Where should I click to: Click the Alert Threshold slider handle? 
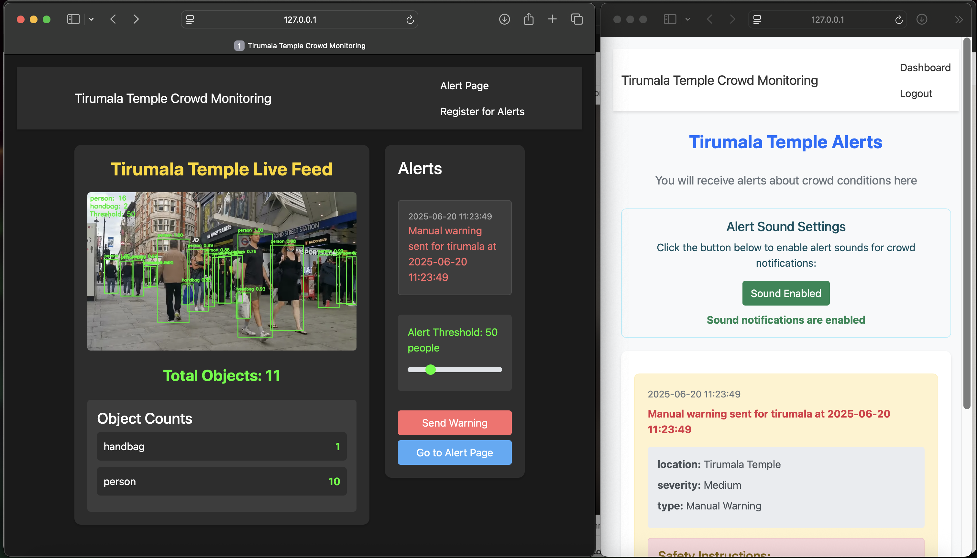pyautogui.click(x=431, y=369)
